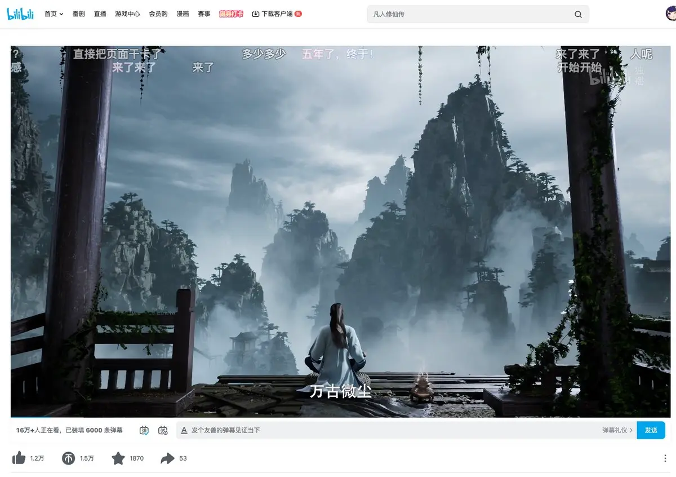Open danmaku text style A icon
The height and width of the screenshot is (477, 676).
(x=184, y=430)
